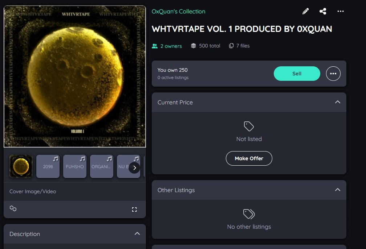Click the main moon cover artwork
The image size is (366, 249).
click(x=75, y=76)
